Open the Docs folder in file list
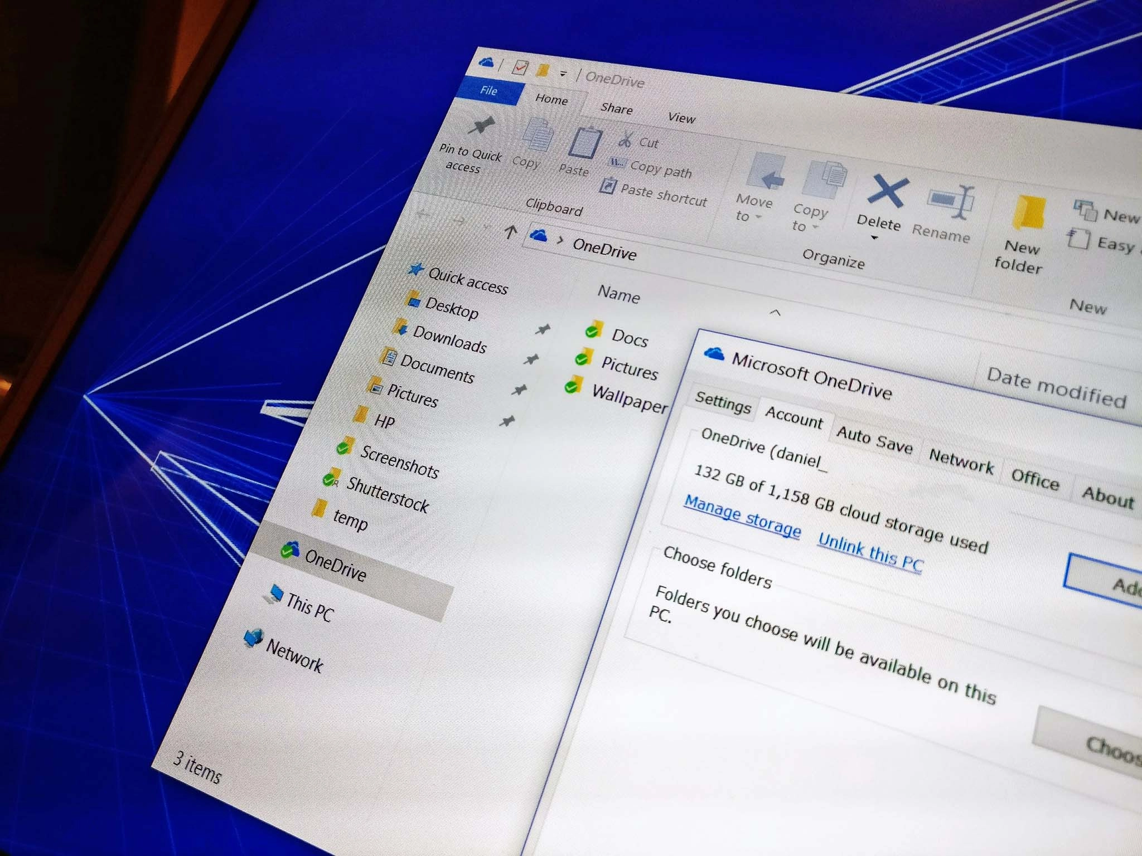The height and width of the screenshot is (856, 1142). [x=617, y=334]
